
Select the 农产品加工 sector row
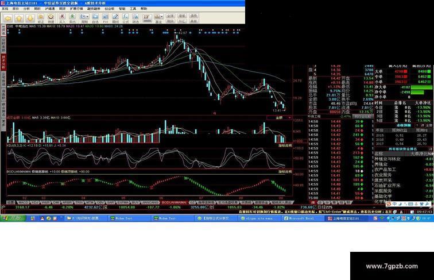(404, 170)
